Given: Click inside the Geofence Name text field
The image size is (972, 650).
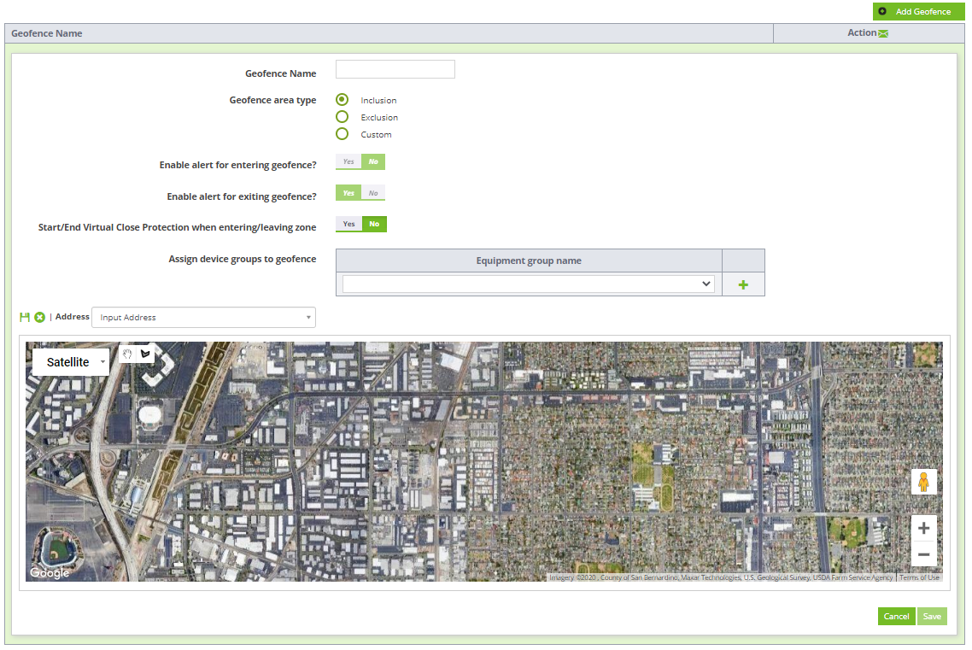Looking at the screenshot, I should (395, 68).
